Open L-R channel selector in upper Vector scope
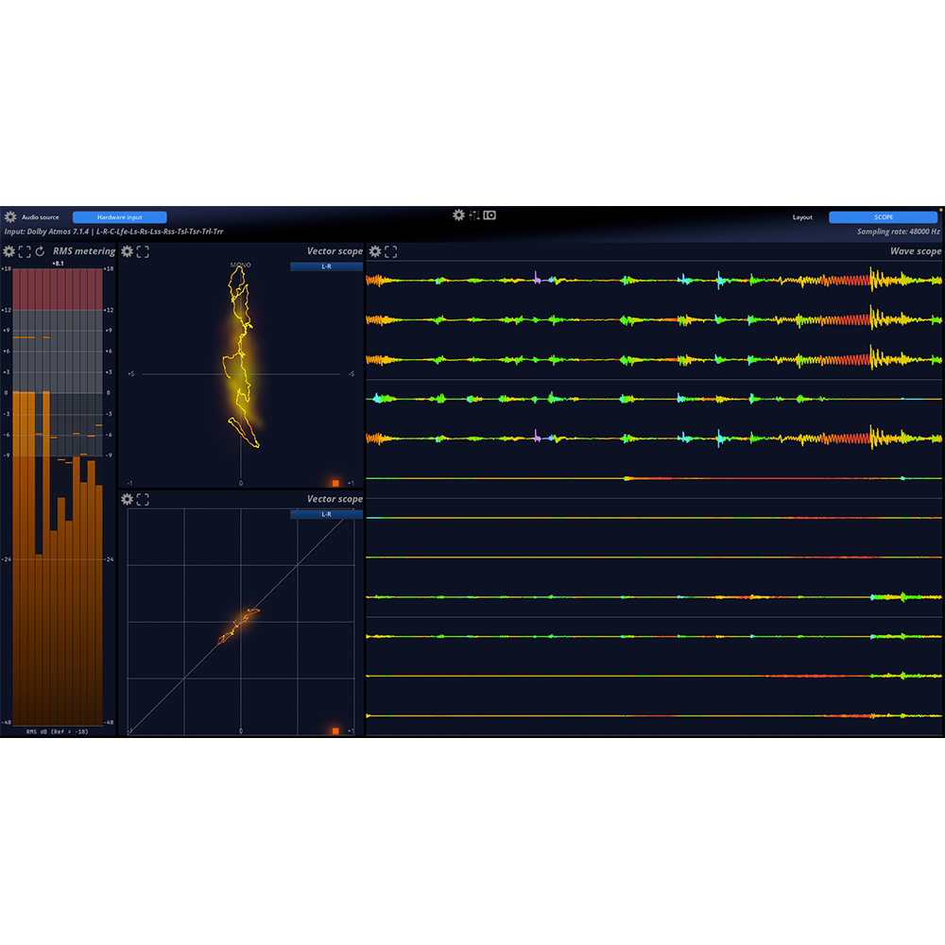 point(326,266)
